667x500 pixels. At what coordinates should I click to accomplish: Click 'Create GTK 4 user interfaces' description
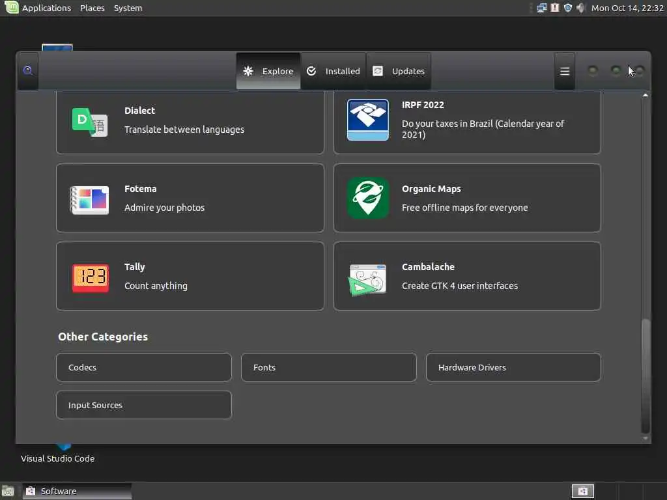[459, 286]
